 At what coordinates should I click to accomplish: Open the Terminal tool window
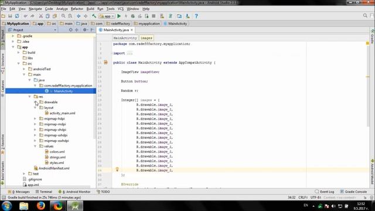(x=44, y=192)
